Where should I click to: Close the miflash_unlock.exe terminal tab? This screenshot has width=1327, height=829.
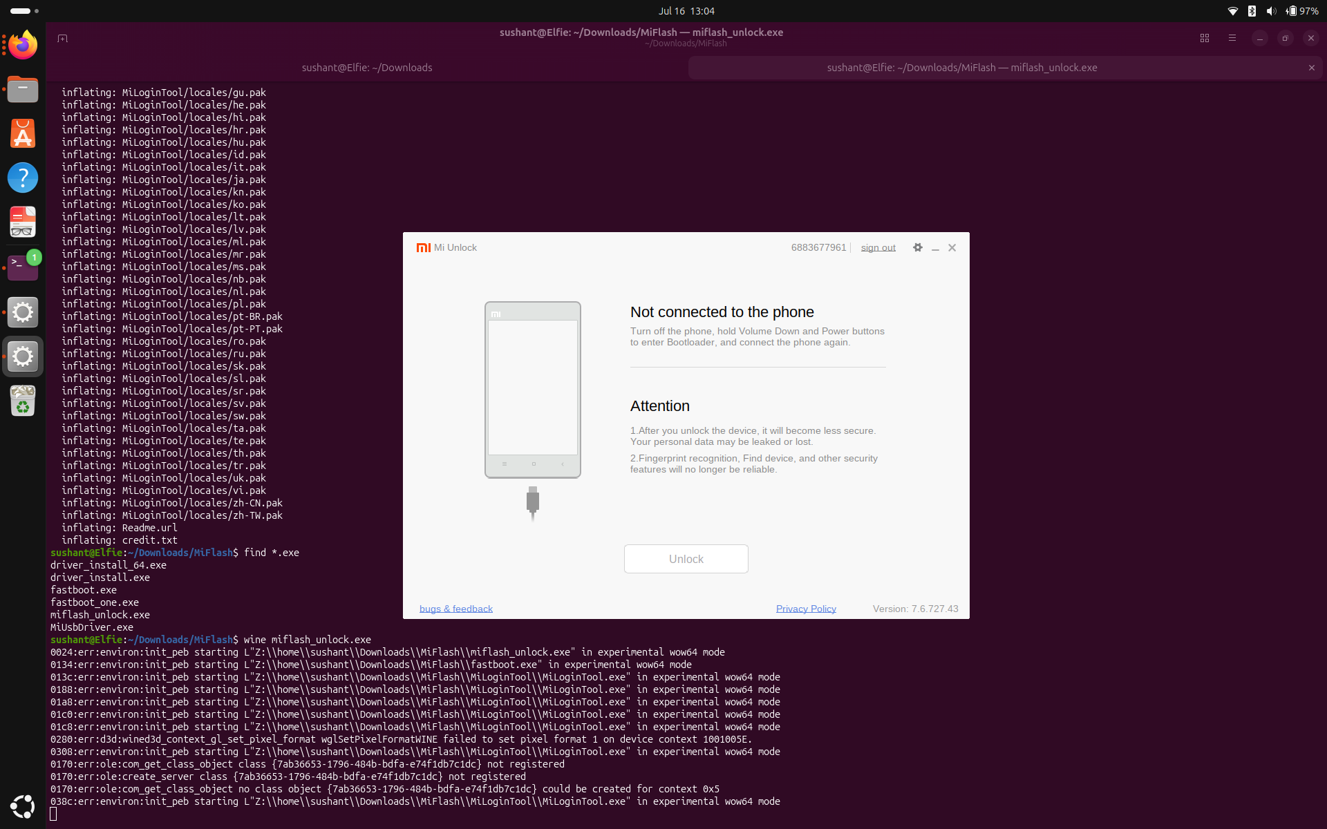pyautogui.click(x=1311, y=68)
